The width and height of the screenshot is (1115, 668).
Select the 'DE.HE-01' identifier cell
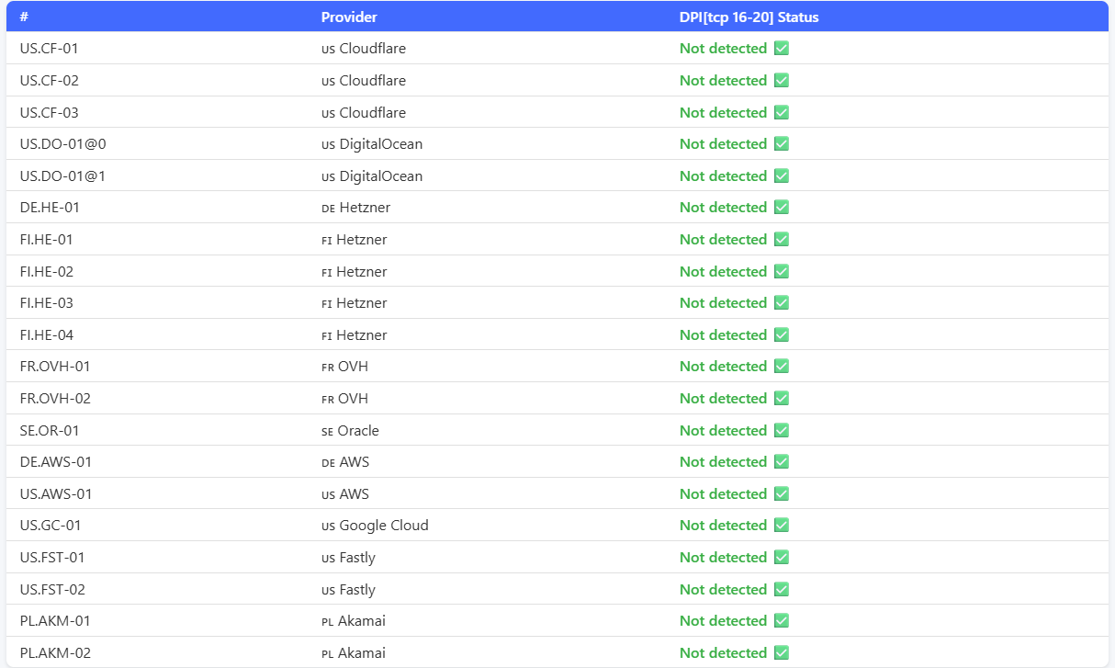(x=50, y=208)
